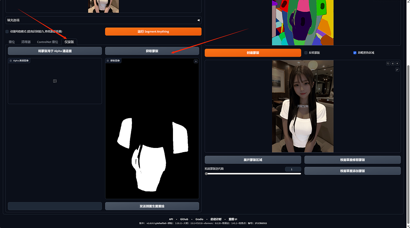Open the ControlNet 重绘 tab
This screenshot has height=228, width=410.
click(x=47, y=42)
